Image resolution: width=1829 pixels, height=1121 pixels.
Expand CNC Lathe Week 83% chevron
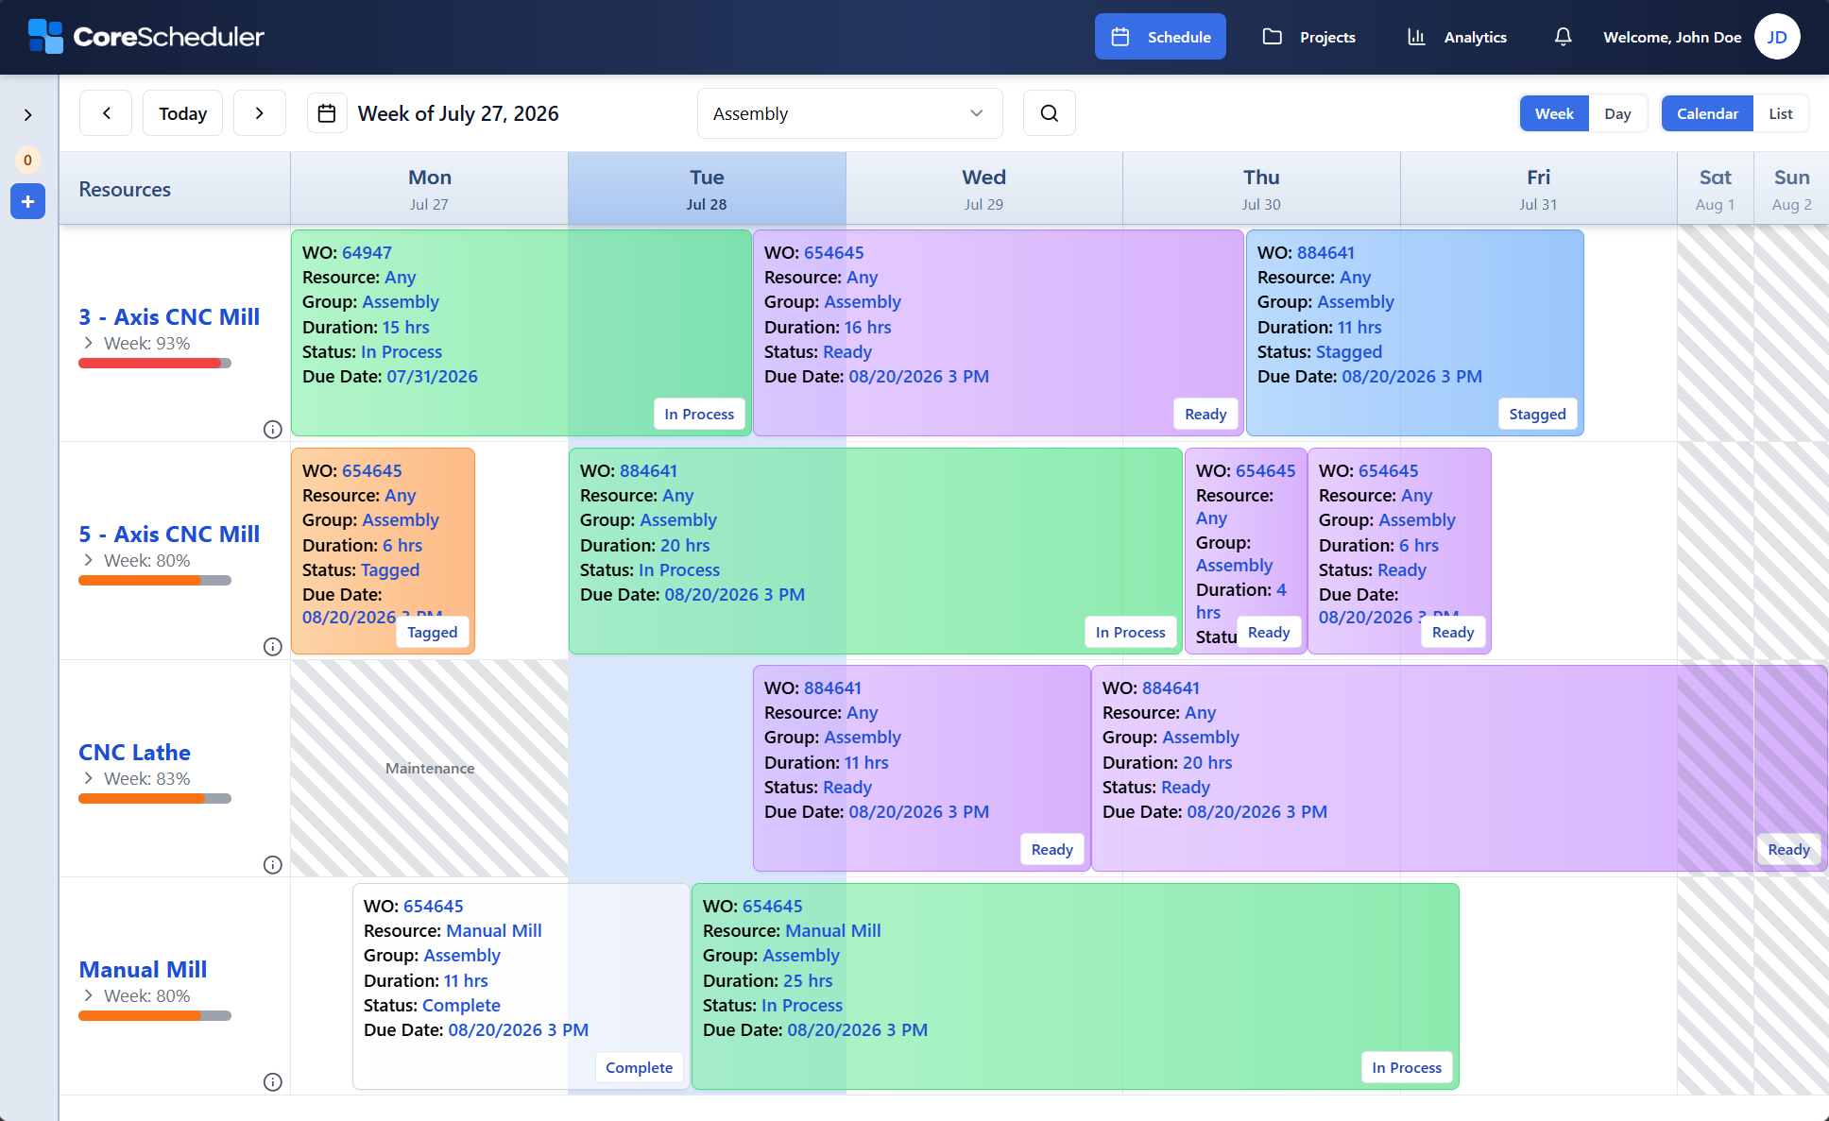pos(89,778)
